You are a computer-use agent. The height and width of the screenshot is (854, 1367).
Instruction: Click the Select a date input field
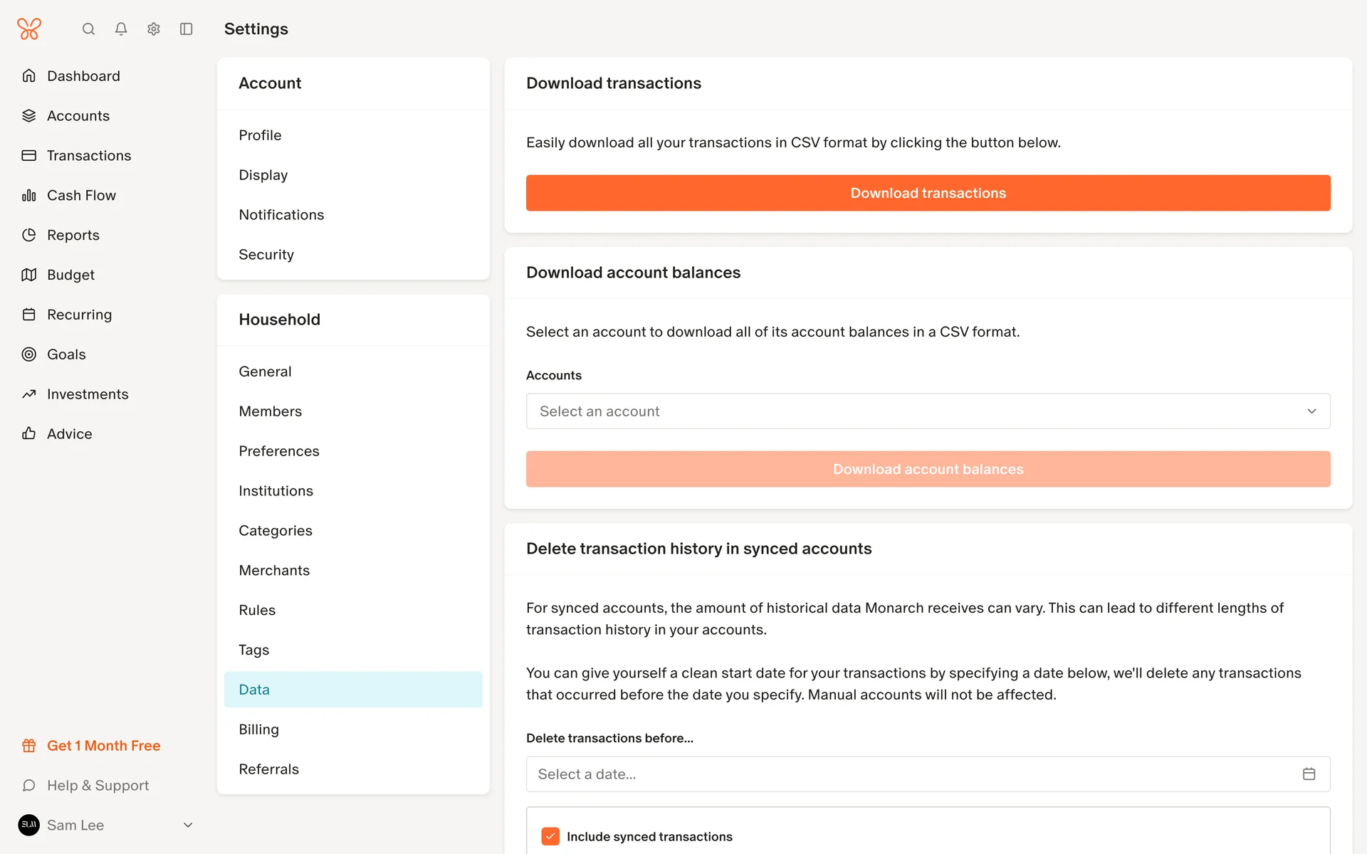[x=911, y=774]
